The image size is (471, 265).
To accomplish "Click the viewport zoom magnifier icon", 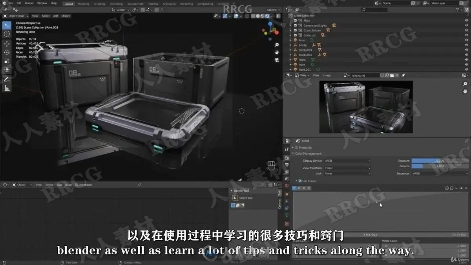I will [277, 45].
